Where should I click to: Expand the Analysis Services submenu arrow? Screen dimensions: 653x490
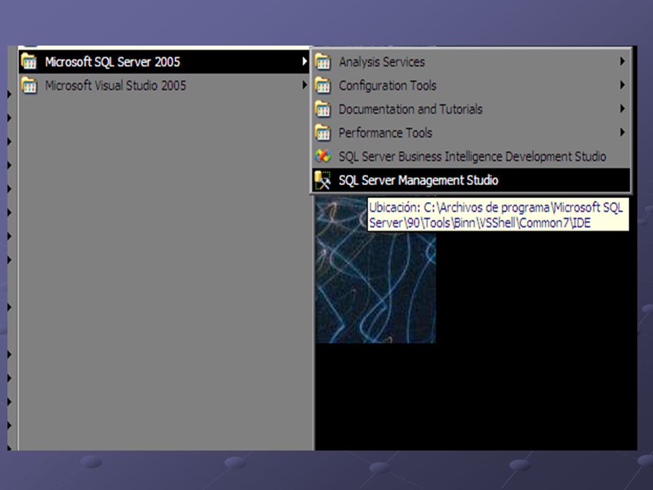point(622,61)
